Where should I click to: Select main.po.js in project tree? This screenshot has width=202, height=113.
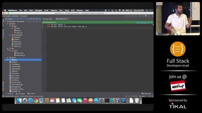[19, 53]
